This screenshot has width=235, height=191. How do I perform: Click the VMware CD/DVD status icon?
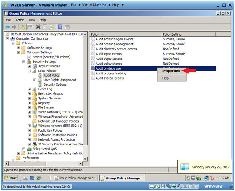coord(158,187)
